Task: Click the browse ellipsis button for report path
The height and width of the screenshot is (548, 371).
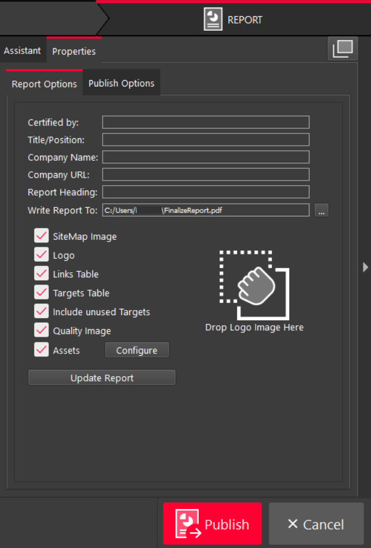Action: point(322,211)
